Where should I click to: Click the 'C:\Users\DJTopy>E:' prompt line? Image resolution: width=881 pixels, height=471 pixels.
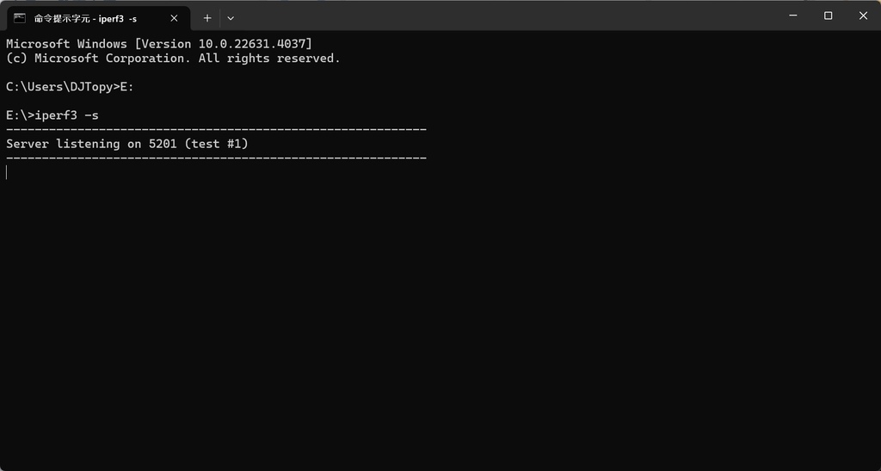pos(71,87)
